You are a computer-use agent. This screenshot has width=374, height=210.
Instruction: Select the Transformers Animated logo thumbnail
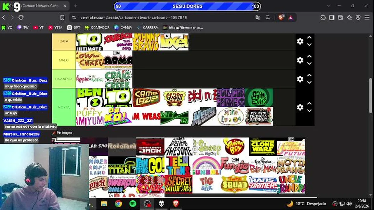click(263, 184)
